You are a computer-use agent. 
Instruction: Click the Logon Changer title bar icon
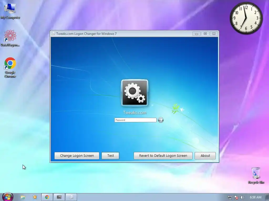(x=53, y=34)
